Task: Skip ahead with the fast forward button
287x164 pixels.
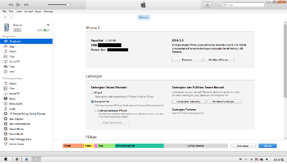Action: 26,5
